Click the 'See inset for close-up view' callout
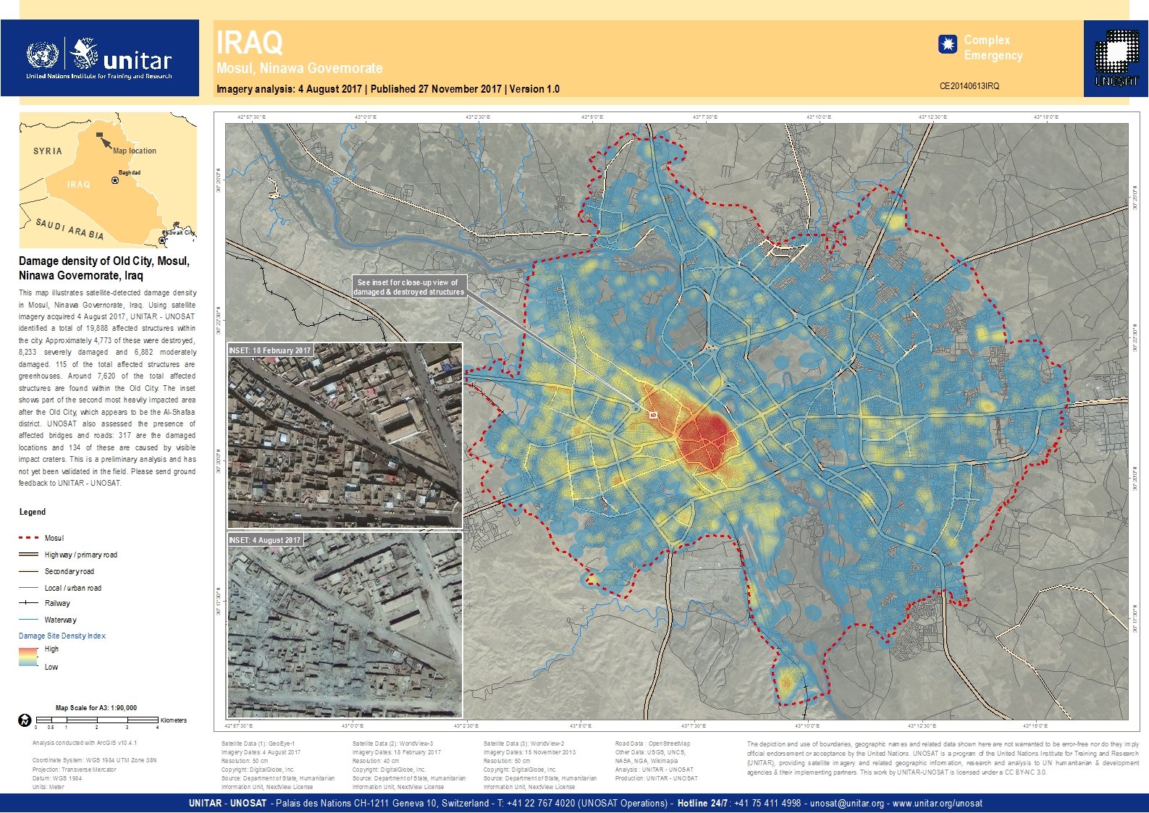 409,287
